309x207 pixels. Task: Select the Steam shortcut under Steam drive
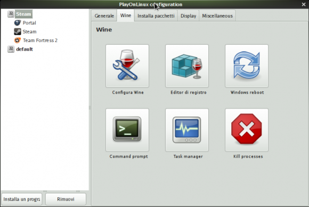29,32
